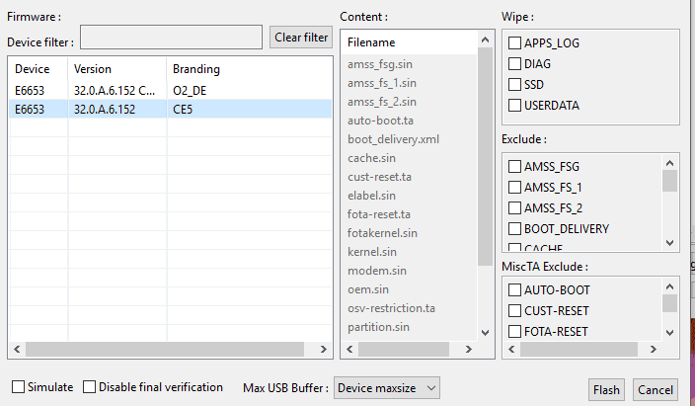Image resolution: width=695 pixels, height=406 pixels.
Task: Click the Device column header
Action: 39,69
